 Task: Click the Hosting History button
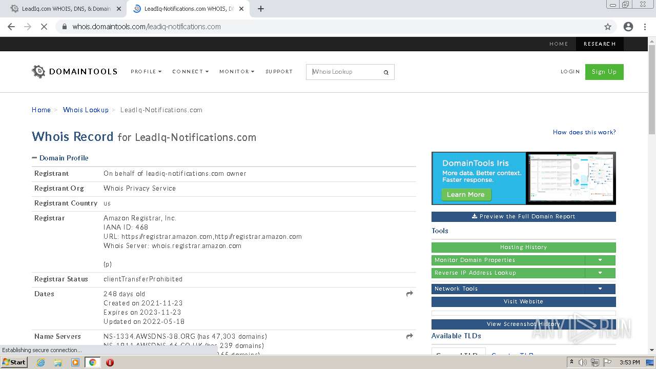coord(524,248)
